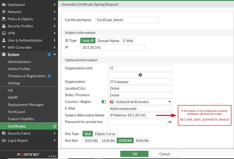
Task: Open FortiGuard menu item
Action: coord(16,112)
